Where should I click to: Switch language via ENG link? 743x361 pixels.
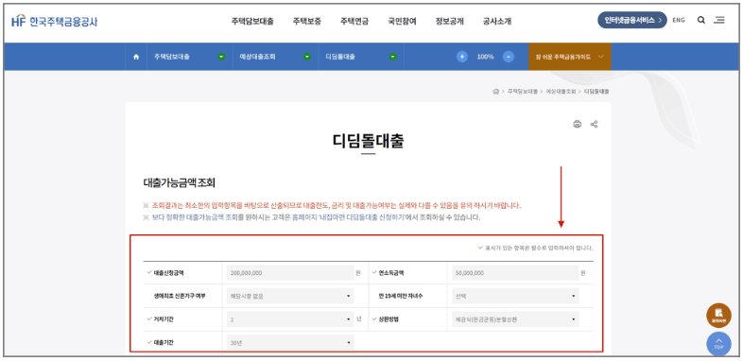(x=679, y=21)
